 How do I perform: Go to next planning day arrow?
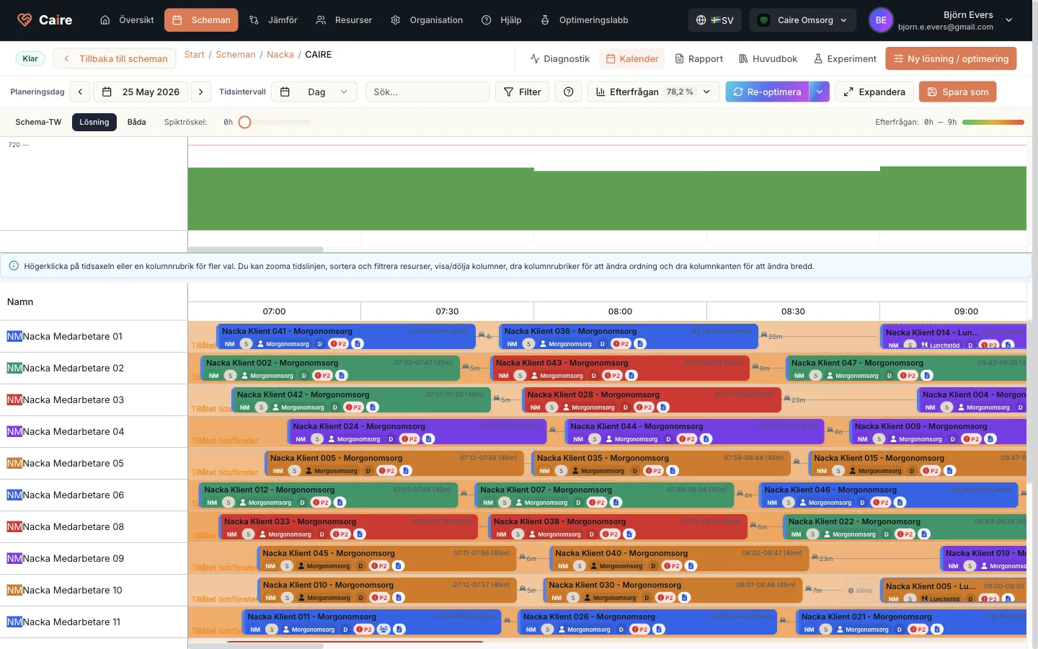tap(201, 92)
